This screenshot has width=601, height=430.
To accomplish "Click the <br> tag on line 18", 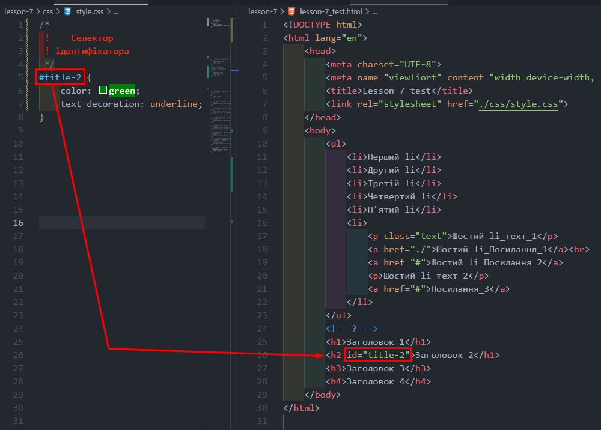I will pos(579,249).
